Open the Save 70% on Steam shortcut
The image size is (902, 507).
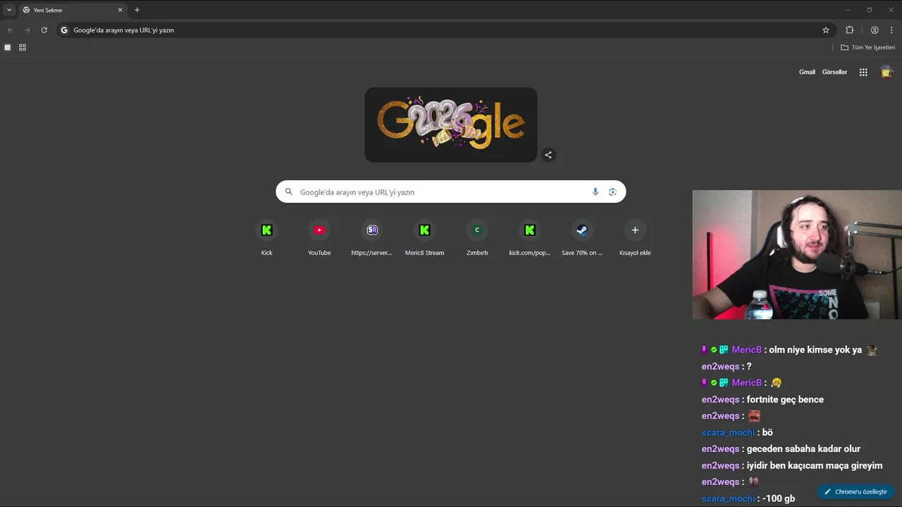tap(582, 237)
